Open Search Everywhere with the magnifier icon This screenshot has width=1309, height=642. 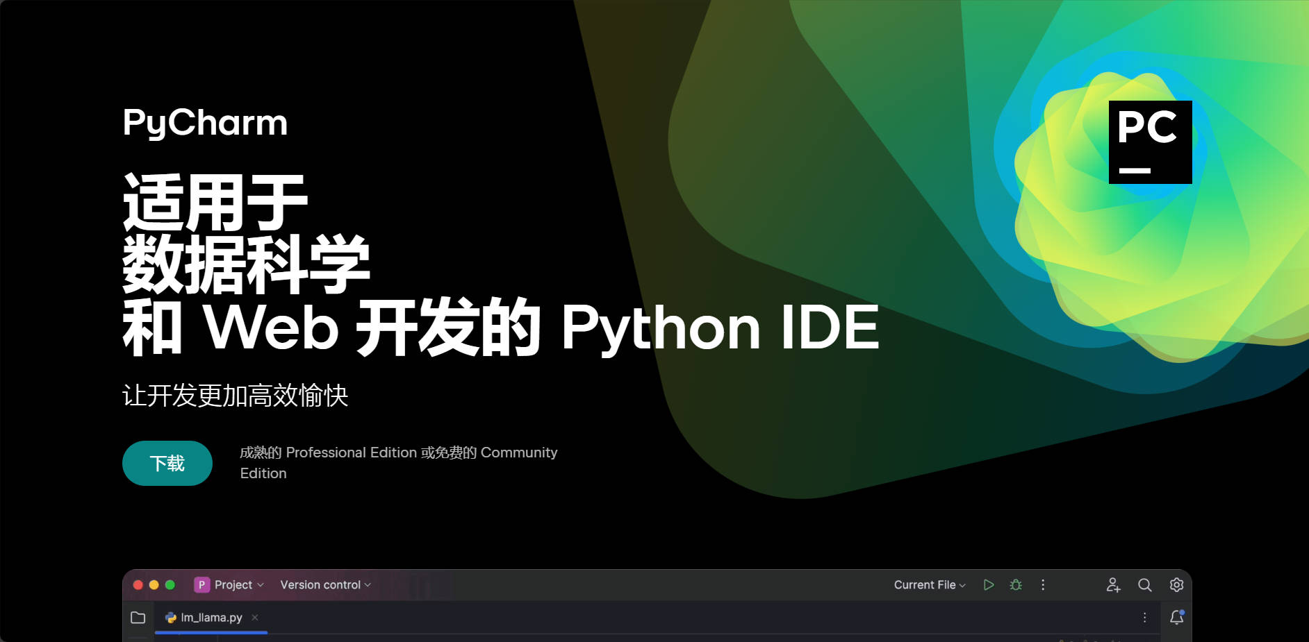(1145, 585)
